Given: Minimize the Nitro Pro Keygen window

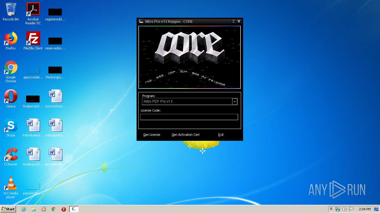Looking at the screenshot, I should click(x=233, y=22).
